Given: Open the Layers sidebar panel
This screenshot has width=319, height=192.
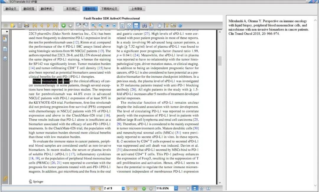Looking at the screenshot, I should point(5,59).
